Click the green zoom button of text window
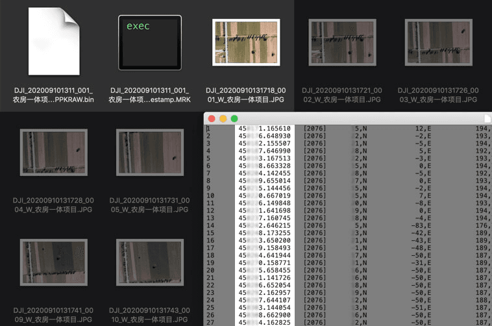Screen dimensions: 492x326 point(234,119)
